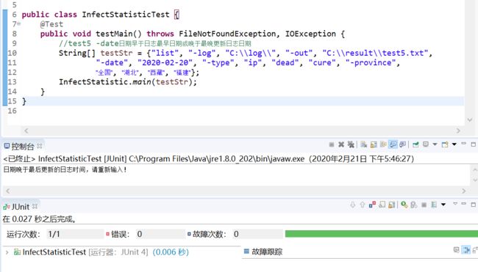The width and height of the screenshot is (478, 272).
Task: Close the 控制台 console tab
Action: click(40, 146)
